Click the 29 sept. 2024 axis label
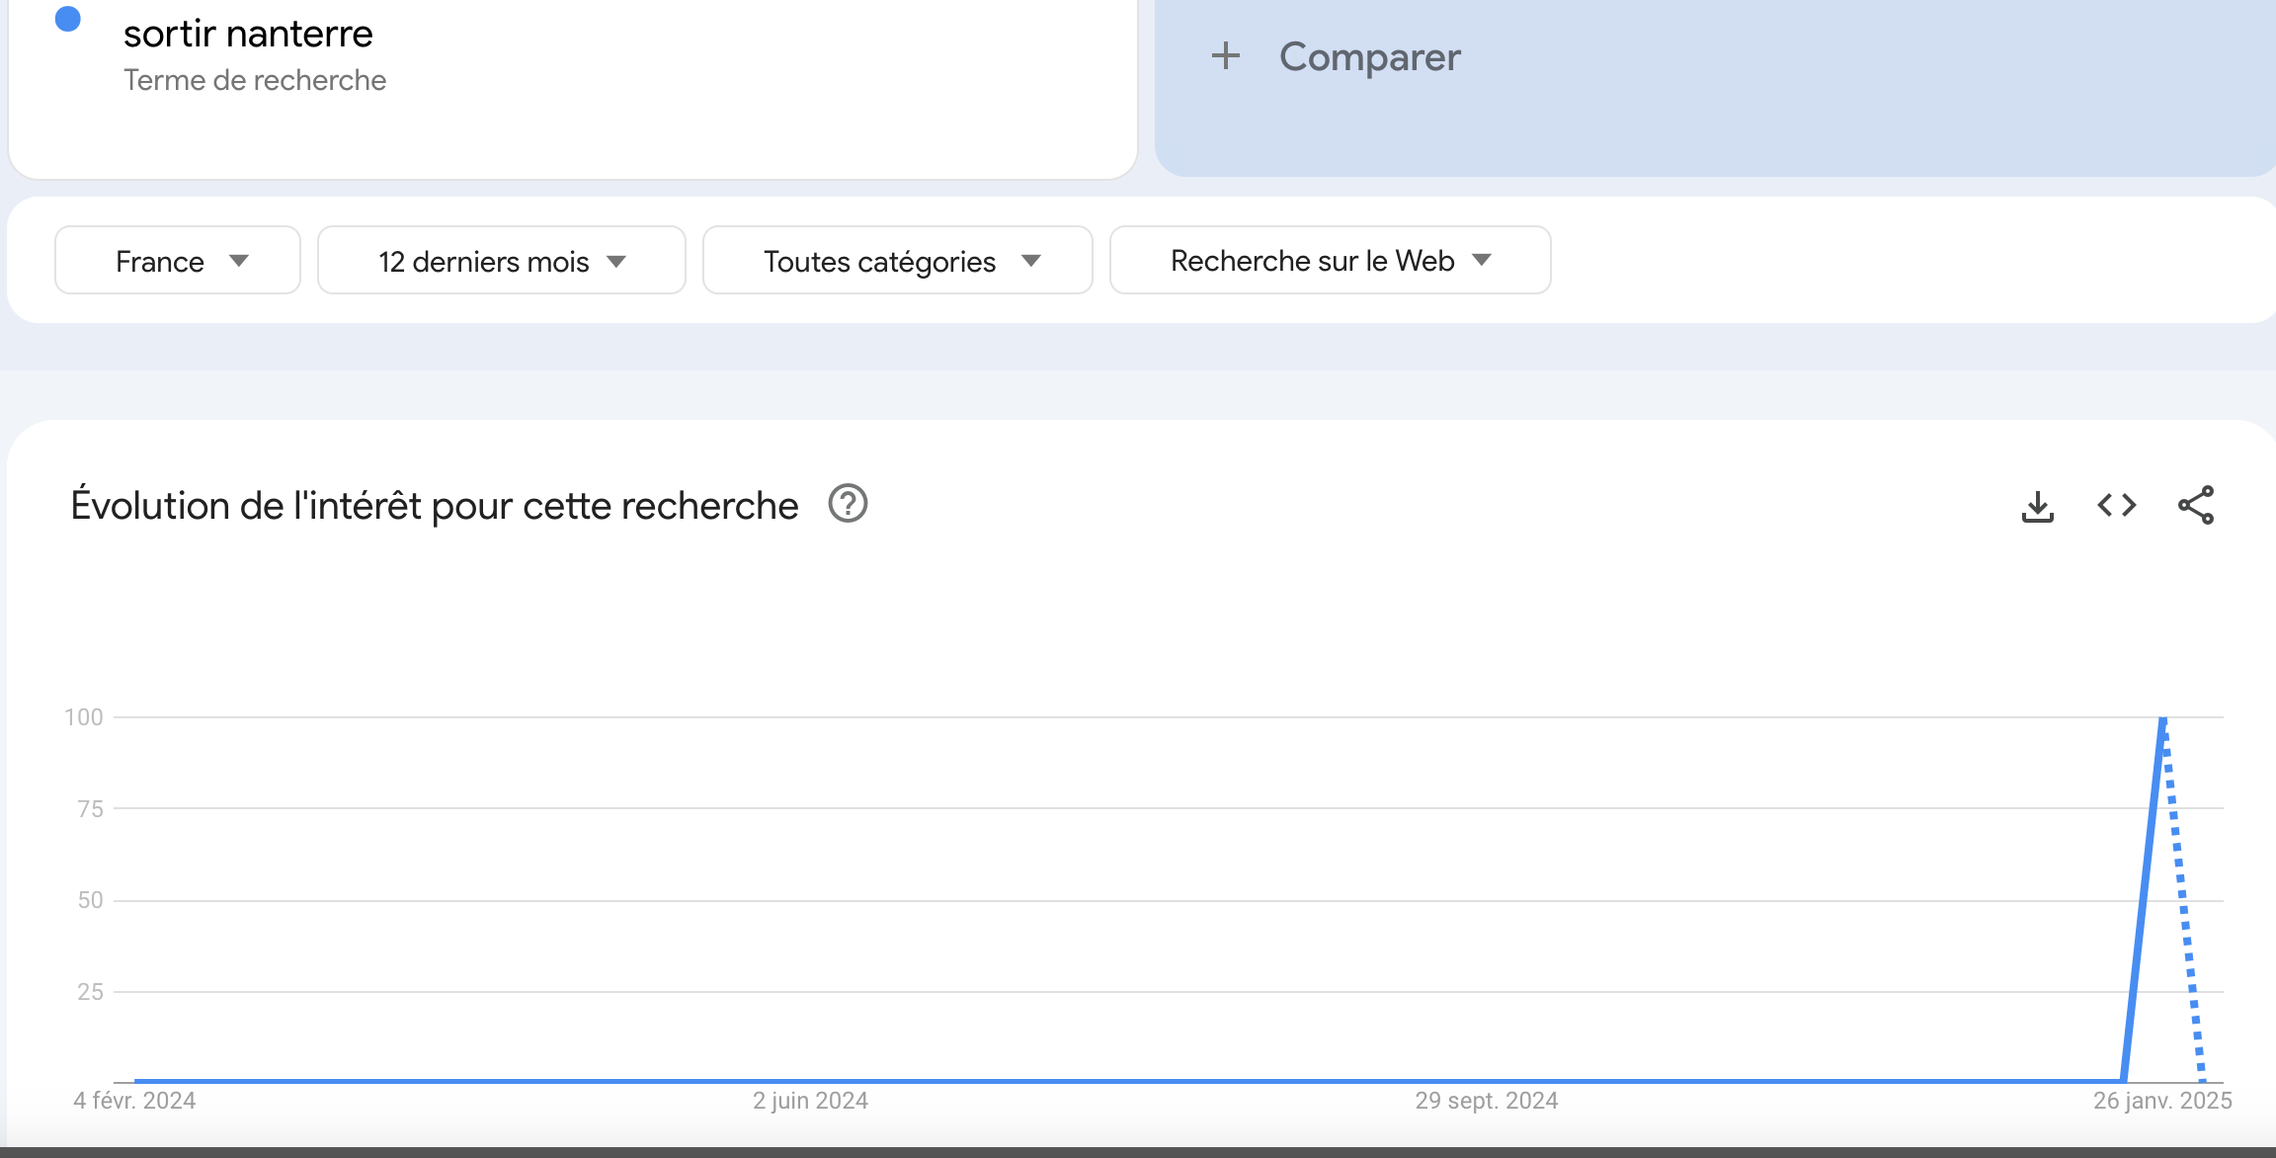Image resolution: width=2276 pixels, height=1158 pixels. 1486,1101
